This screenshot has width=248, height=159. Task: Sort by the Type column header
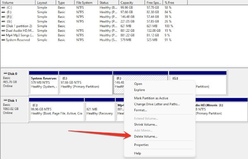[x=65, y=2]
